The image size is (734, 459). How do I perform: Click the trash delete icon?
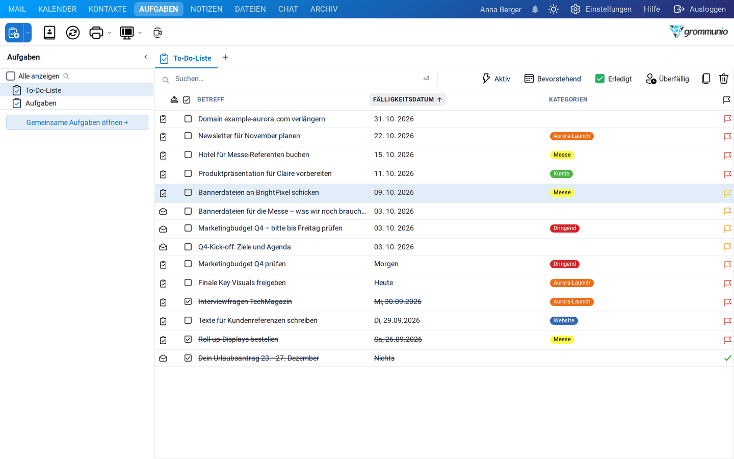click(x=724, y=79)
